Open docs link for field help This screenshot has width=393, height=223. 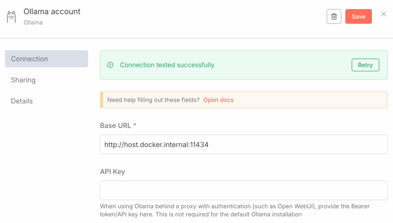(x=218, y=100)
